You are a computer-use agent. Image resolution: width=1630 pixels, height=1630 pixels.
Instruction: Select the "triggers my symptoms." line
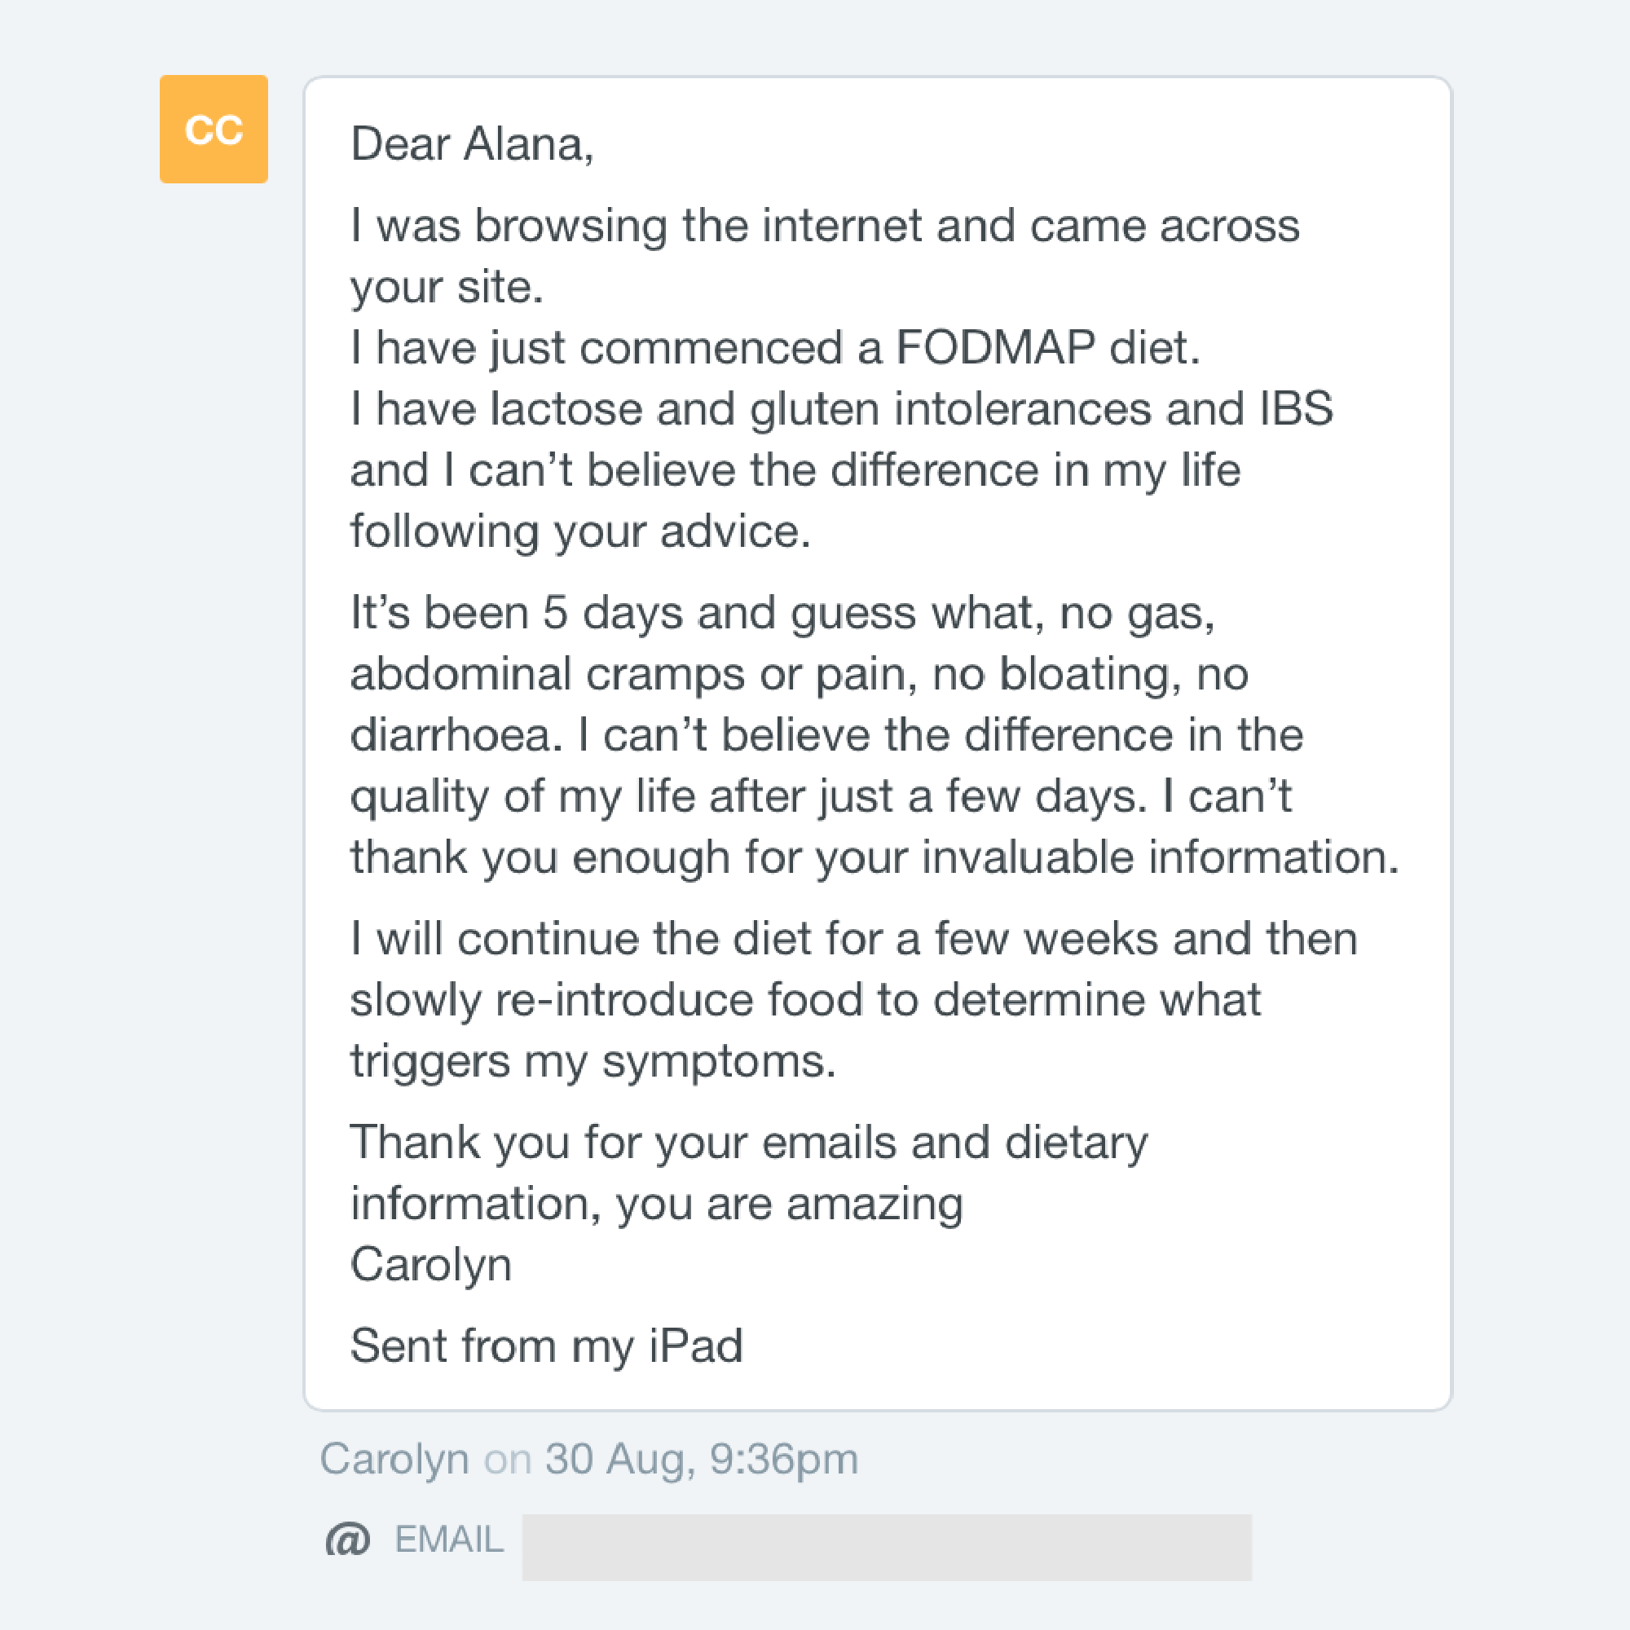593,1060
